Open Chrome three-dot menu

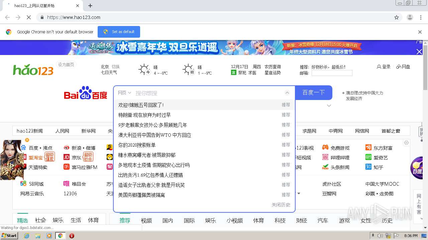pos(421,17)
